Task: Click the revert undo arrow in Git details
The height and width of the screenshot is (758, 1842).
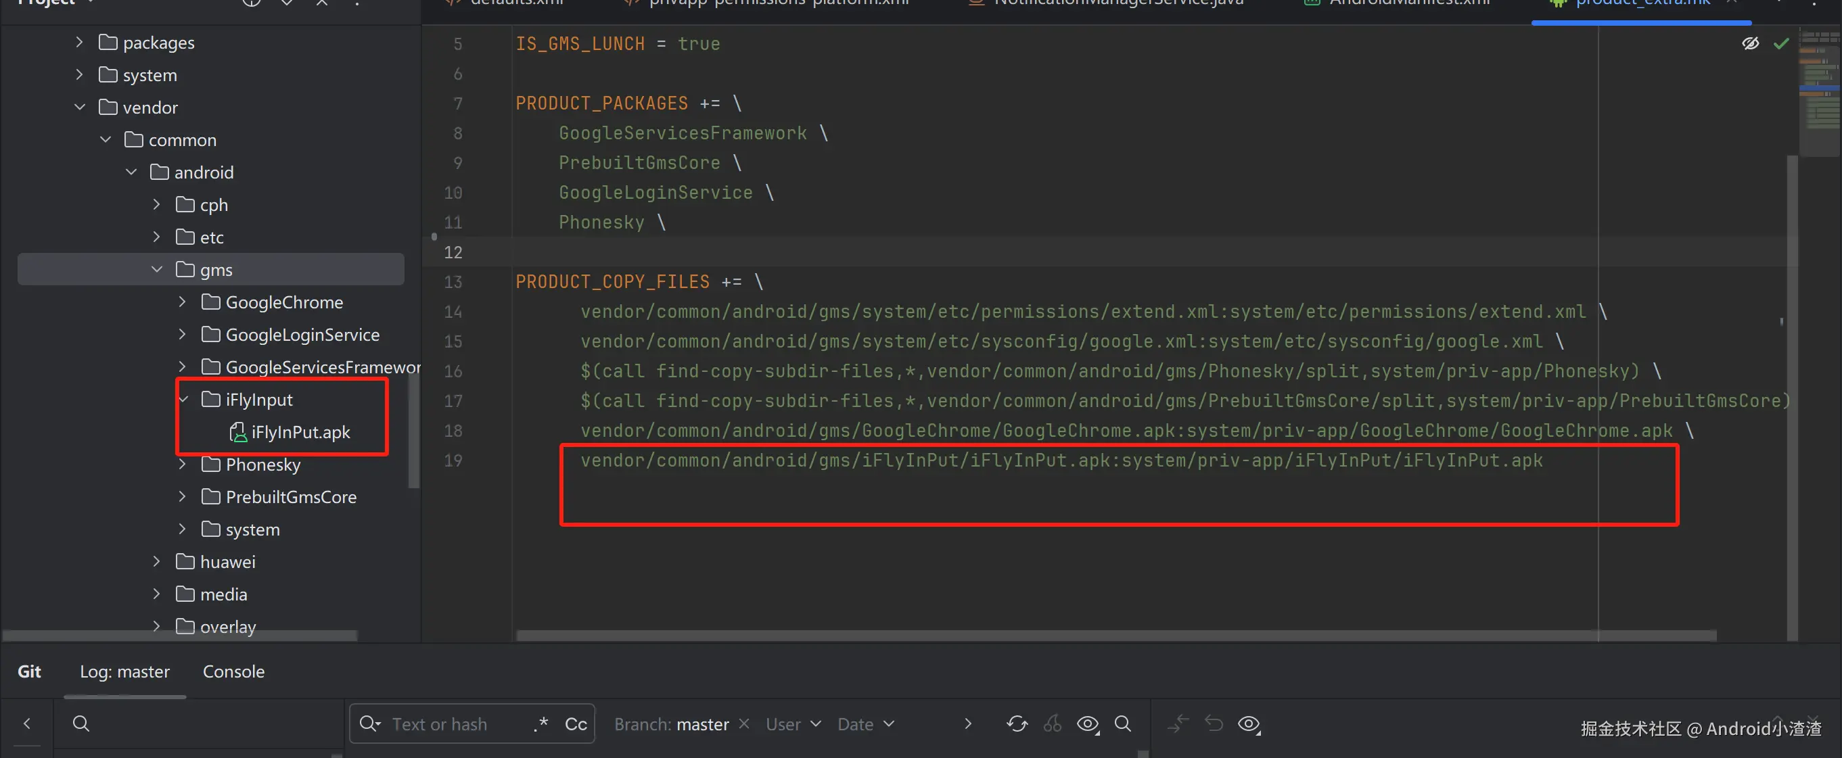Action: (x=1214, y=724)
